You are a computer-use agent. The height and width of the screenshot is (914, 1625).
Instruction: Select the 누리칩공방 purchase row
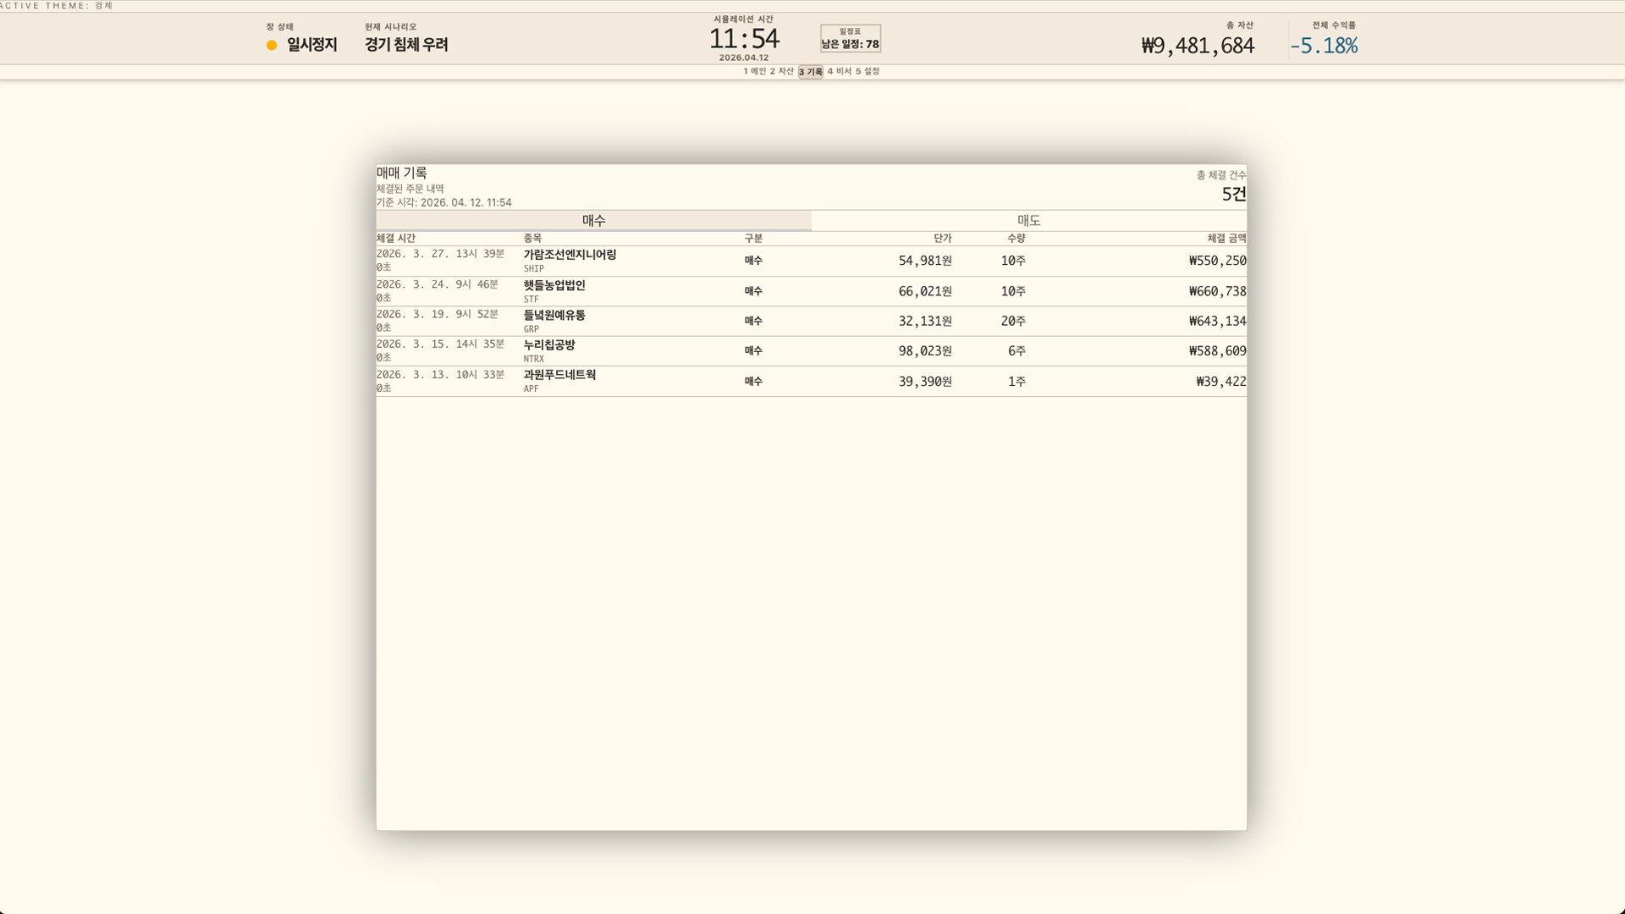click(811, 350)
